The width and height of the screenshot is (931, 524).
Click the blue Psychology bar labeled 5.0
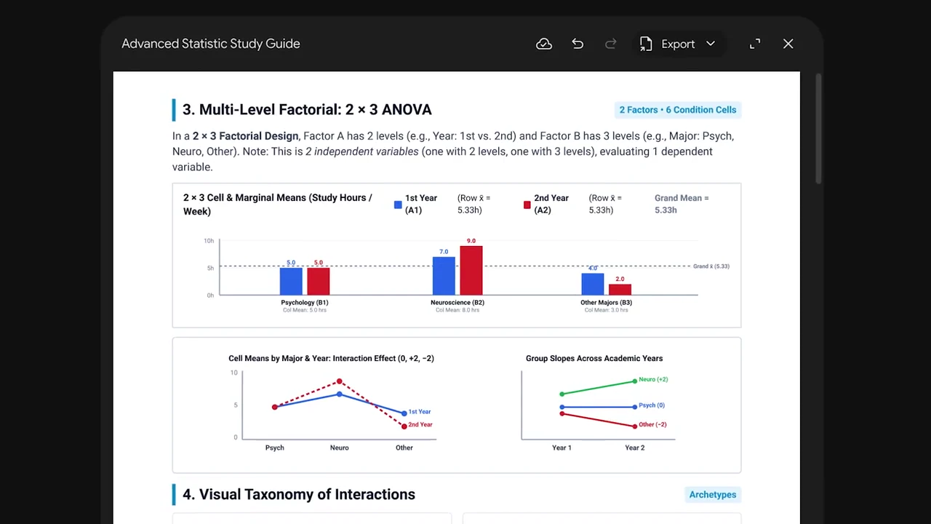coord(291,281)
